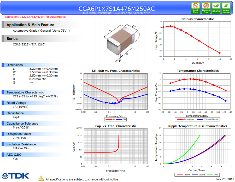Click the Dimensions section heading
235x182 pixels.
(15, 65)
